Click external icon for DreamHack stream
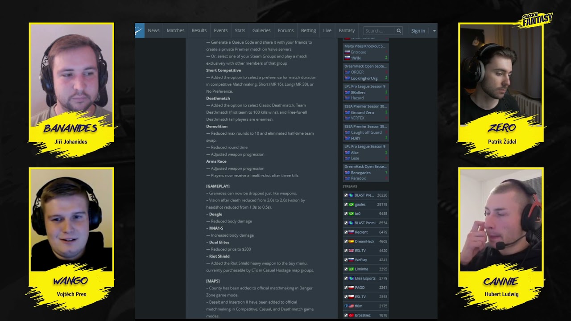This screenshot has height=321, width=571. pos(346,241)
